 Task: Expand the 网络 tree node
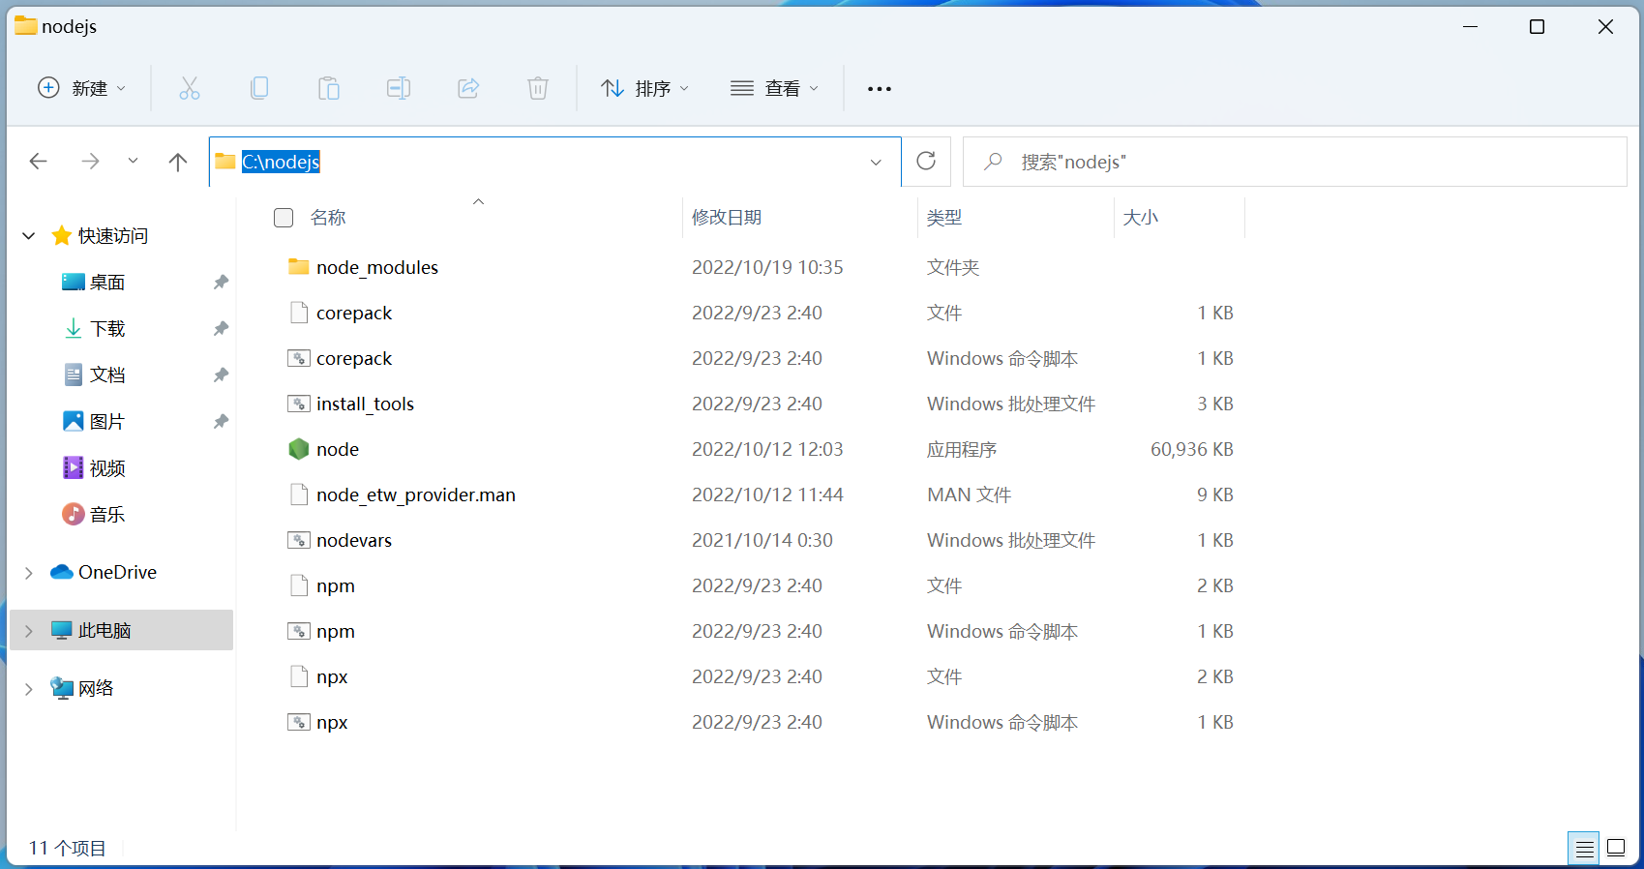click(29, 689)
